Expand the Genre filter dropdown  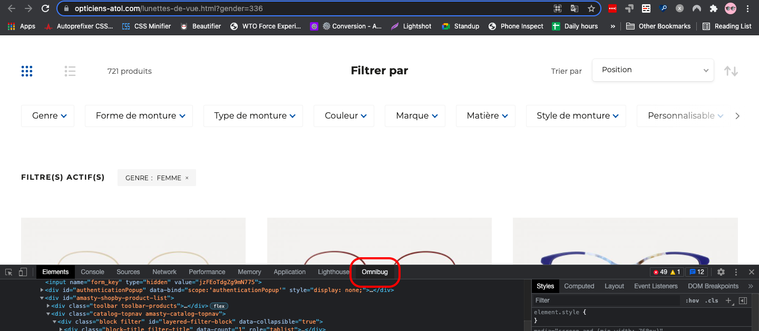(48, 116)
